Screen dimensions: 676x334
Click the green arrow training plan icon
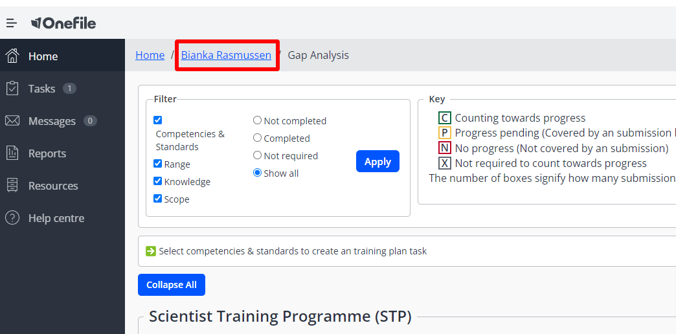(150, 251)
